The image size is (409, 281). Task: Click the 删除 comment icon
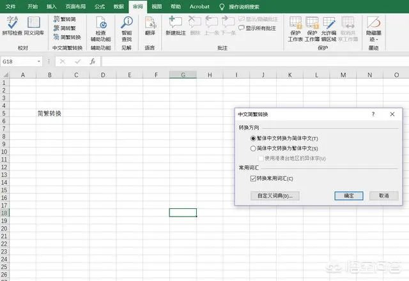pyautogui.click(x=195, y=26)
